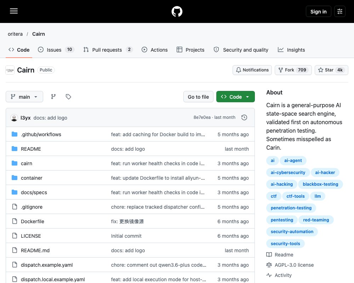Screen dimensions: 354x283
Task: Open latest commit message docs: add logo
Action: tap(50, 118)
